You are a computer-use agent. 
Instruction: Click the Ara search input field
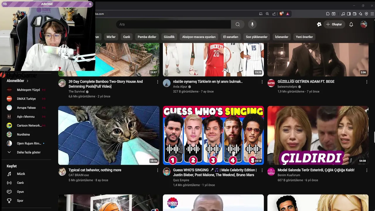click(x=173, y=24)
